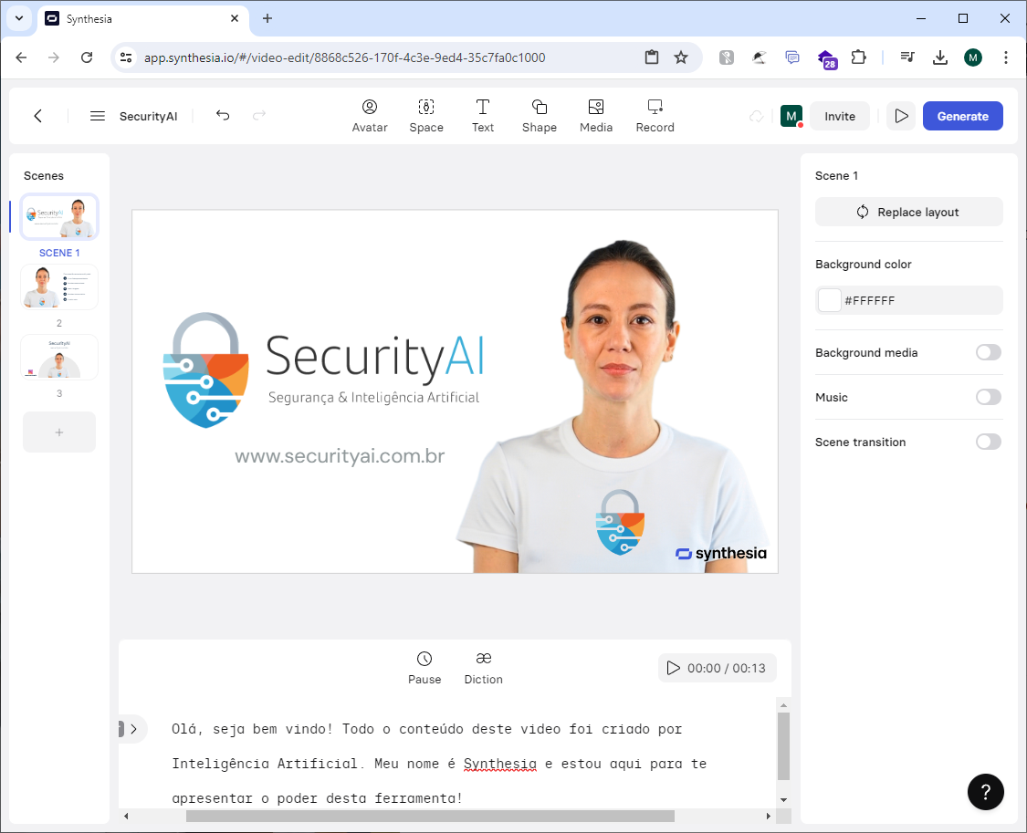Click the SecurityAI project title
This screenshot has width=1027, height=833.
(148, 116)
